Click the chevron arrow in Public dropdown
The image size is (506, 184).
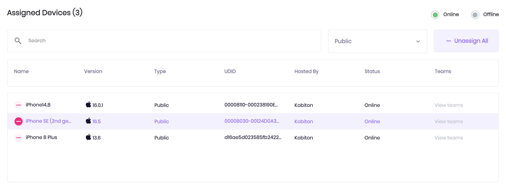coord(418,41)
